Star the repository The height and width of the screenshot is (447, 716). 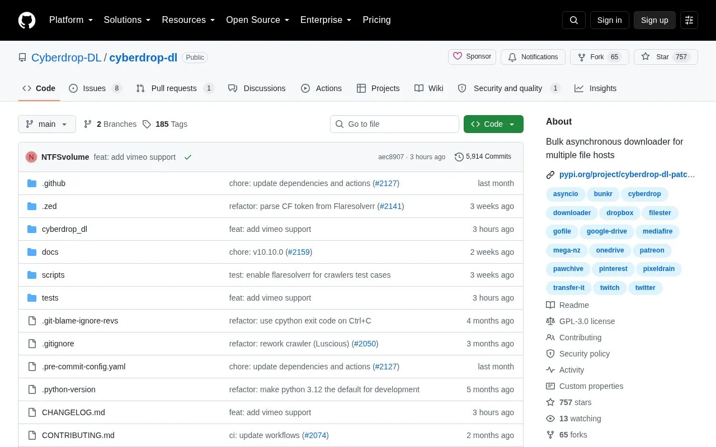(x=666, y=57)
